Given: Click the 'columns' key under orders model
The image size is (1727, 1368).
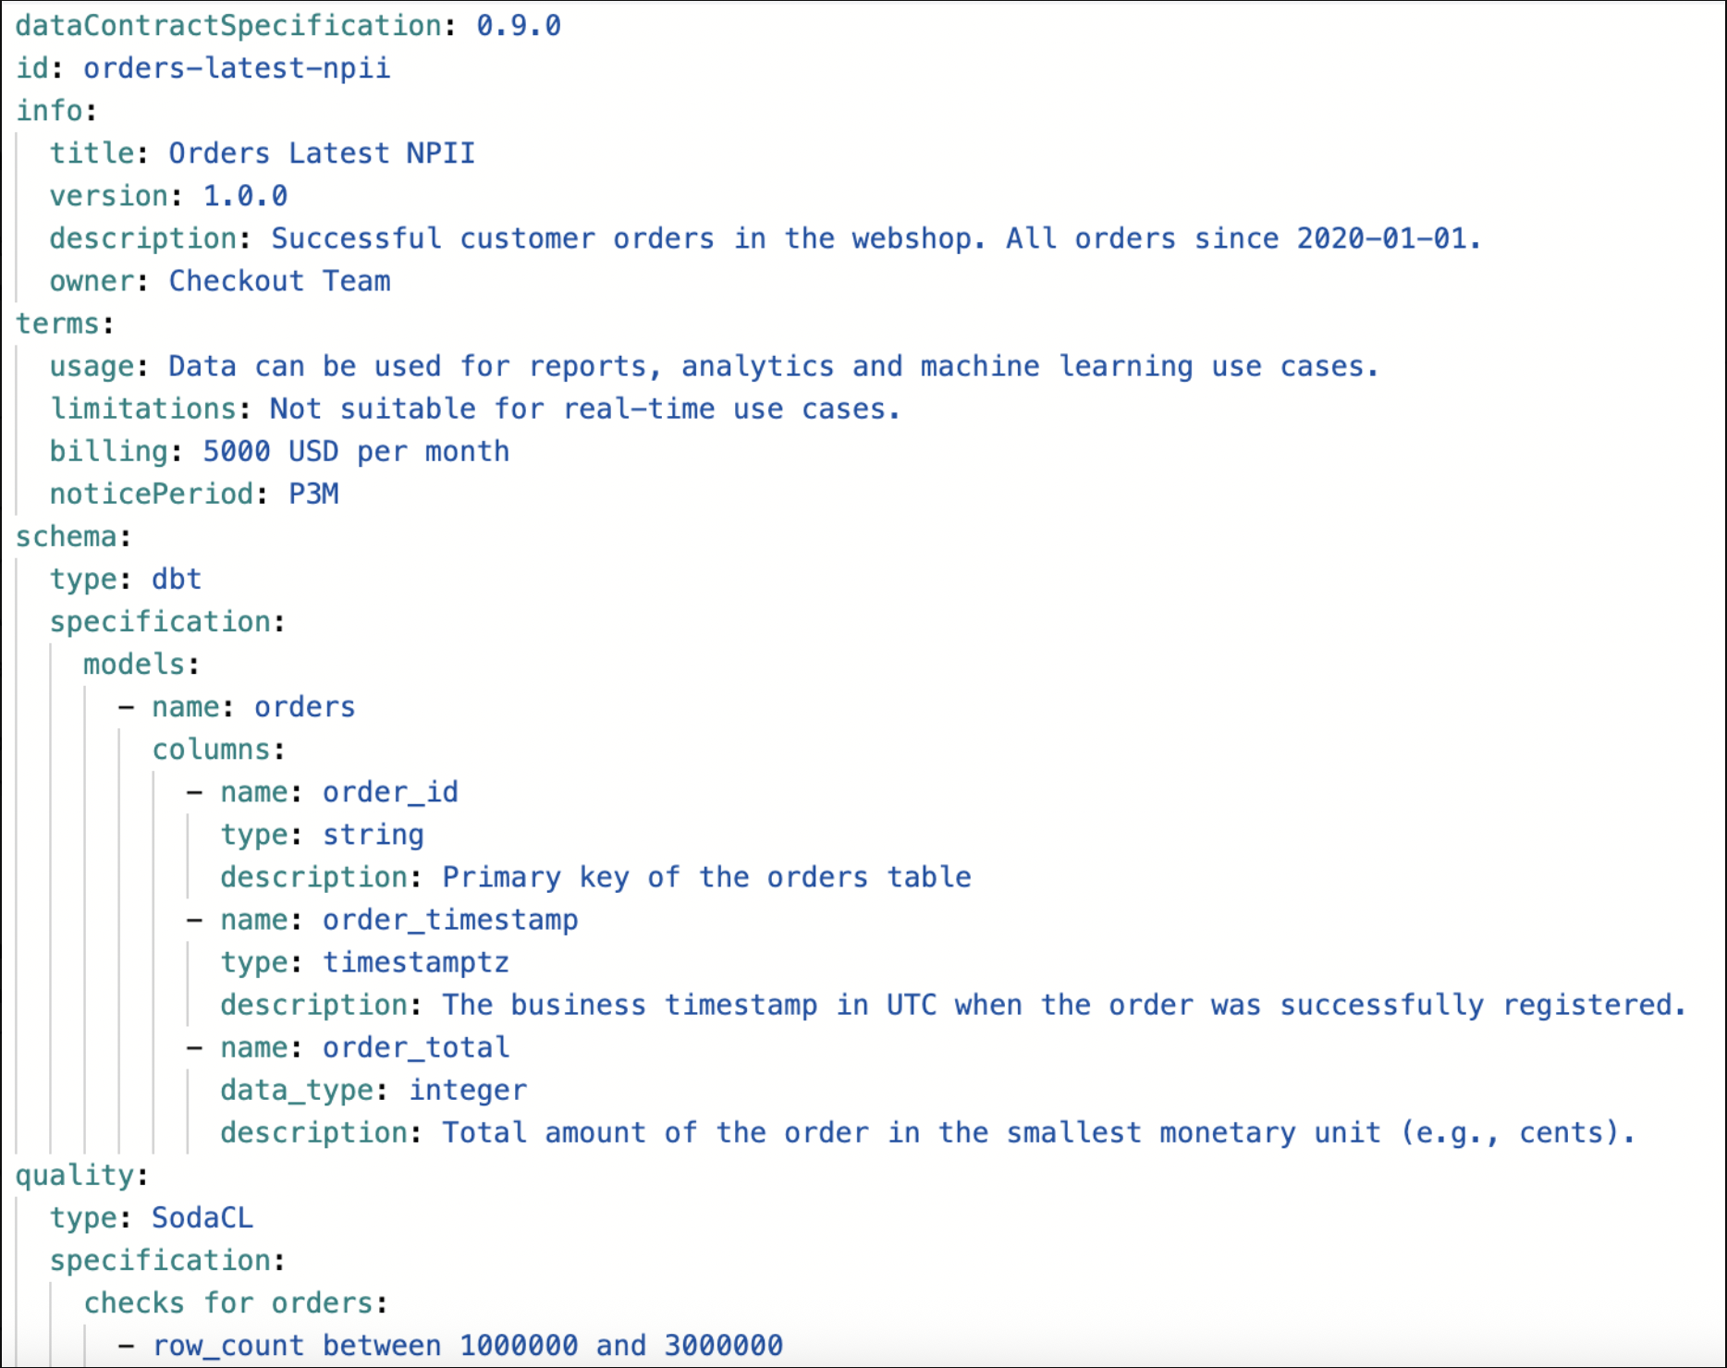Looking at the screenshot, I should (211, 749).
